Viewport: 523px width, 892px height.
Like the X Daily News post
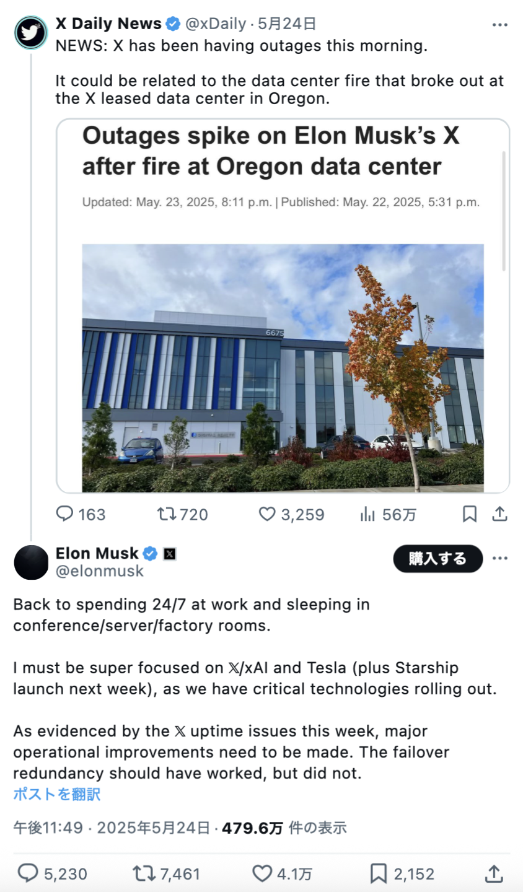291,514
